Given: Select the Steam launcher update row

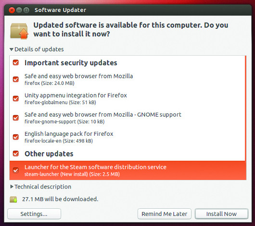Looking at the screenshot, I should (x=128, y=170).
